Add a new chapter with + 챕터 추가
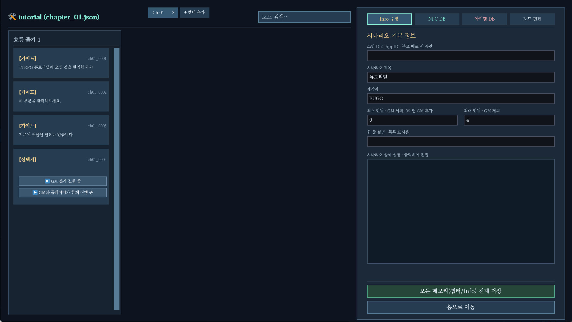This screenshot has height=322, width=572. coord(195,13)
